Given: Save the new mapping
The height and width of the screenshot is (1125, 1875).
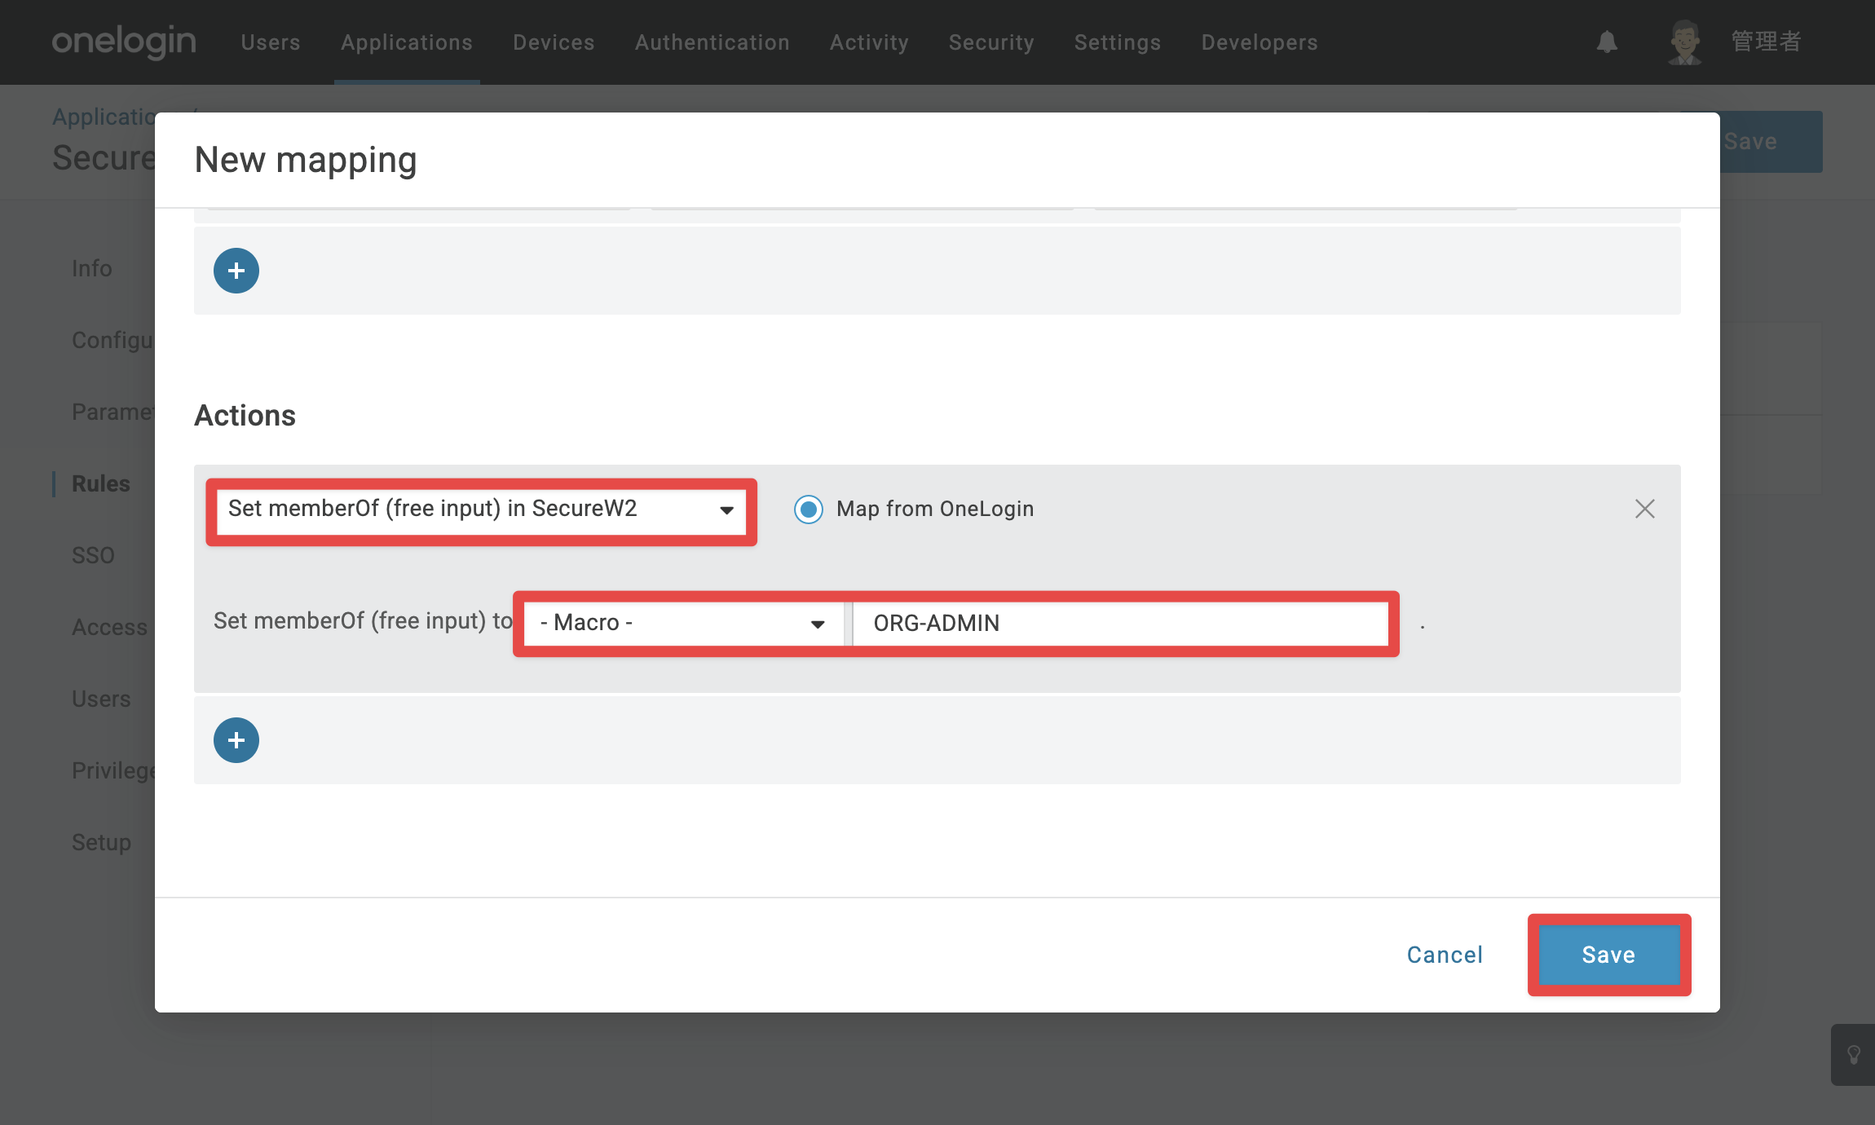Looking at the screenshot, I should pos(1609,955).
